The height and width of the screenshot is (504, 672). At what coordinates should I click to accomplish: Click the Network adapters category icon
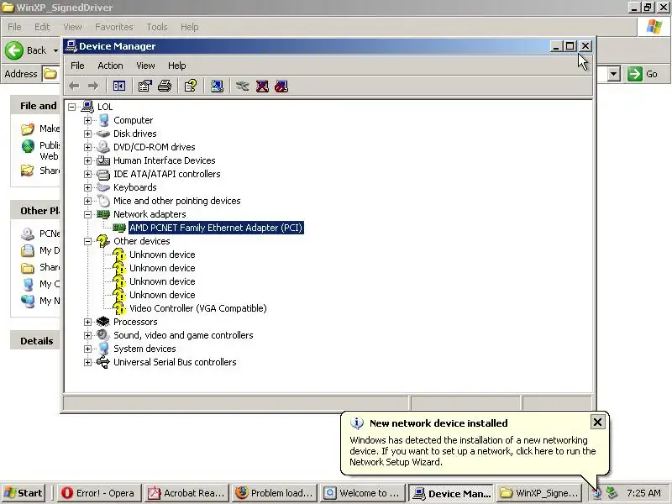click(x=103, y=214)
